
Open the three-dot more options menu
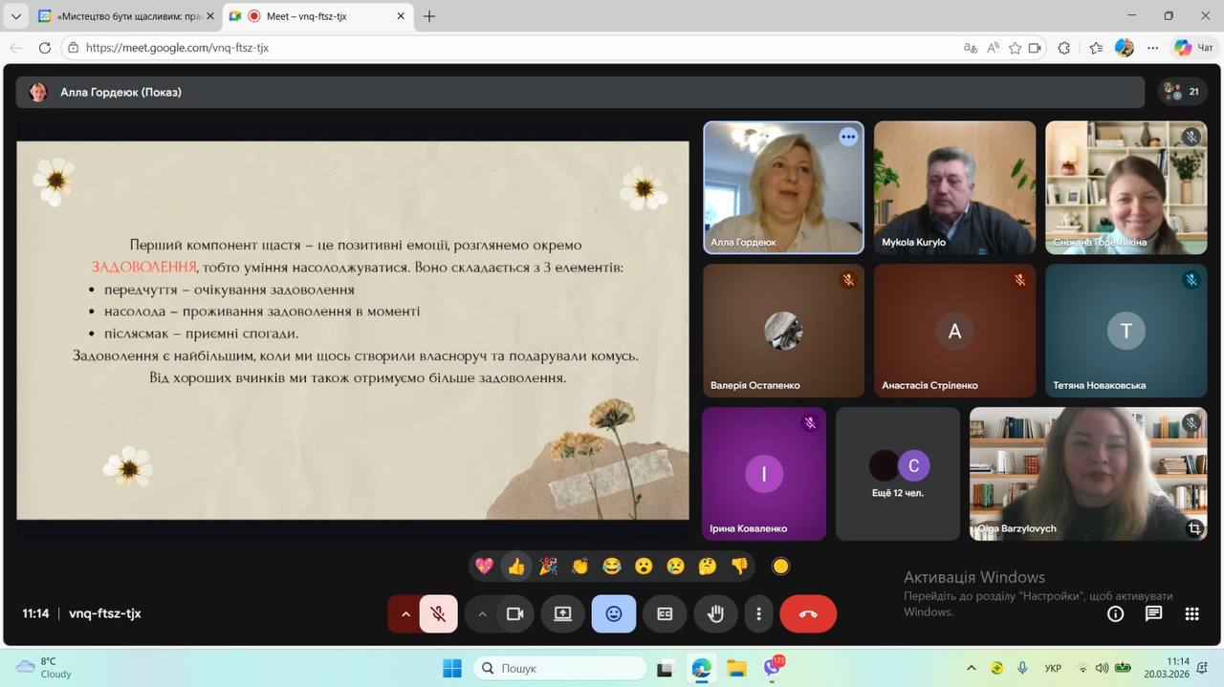759,614
